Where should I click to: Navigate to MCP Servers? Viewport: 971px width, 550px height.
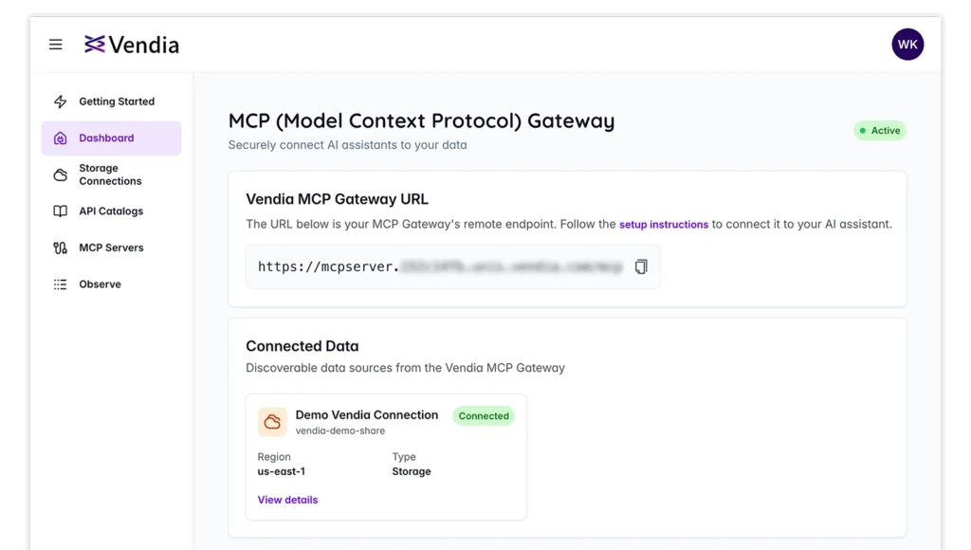[111, 248]
